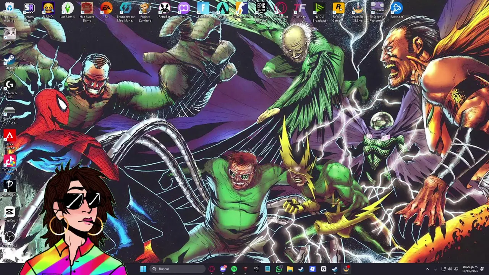Click the CapCut desktop shortcut

coord(10,215)
